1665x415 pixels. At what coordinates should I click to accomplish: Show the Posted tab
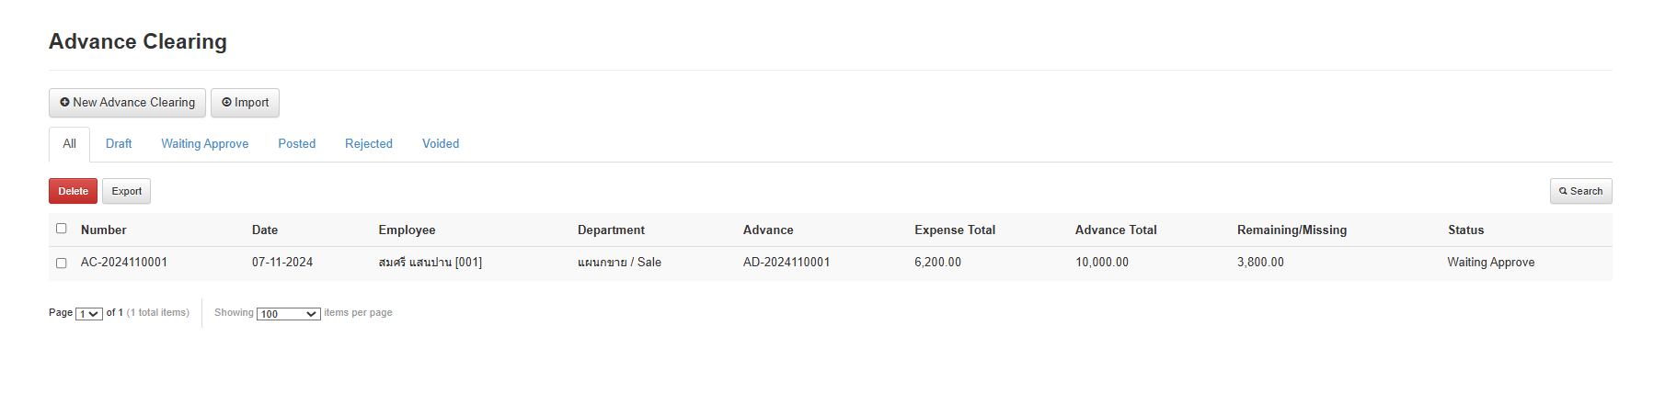296,144
